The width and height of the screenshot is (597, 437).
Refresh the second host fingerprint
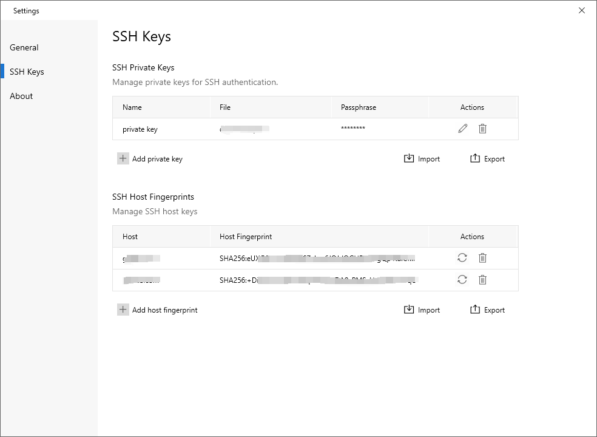(x=462, y=280)
